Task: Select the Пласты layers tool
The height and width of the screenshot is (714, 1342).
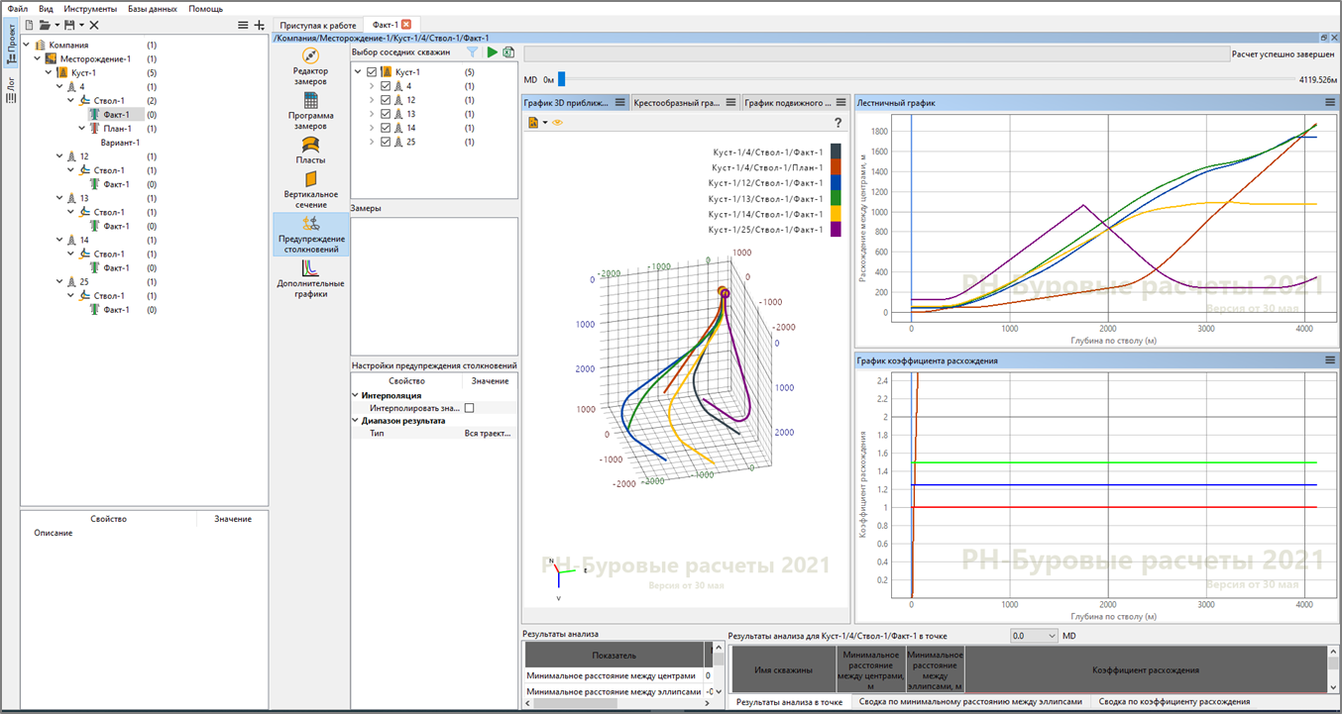Action: click(310, 150)
